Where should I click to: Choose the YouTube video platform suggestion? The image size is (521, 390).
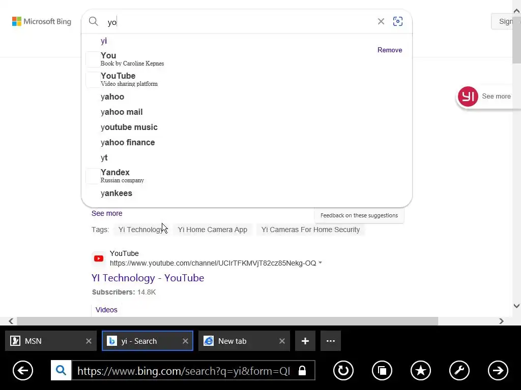(247, 80)
